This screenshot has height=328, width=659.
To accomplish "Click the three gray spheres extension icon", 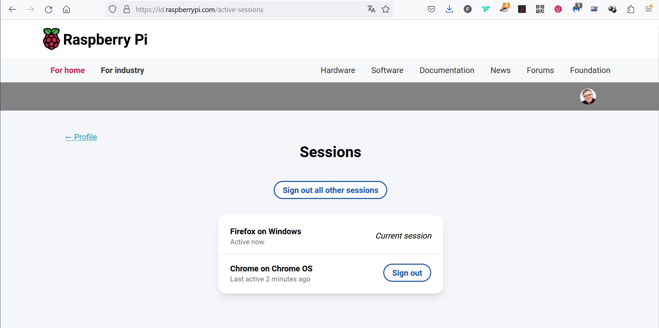I will tap(612, 9).
